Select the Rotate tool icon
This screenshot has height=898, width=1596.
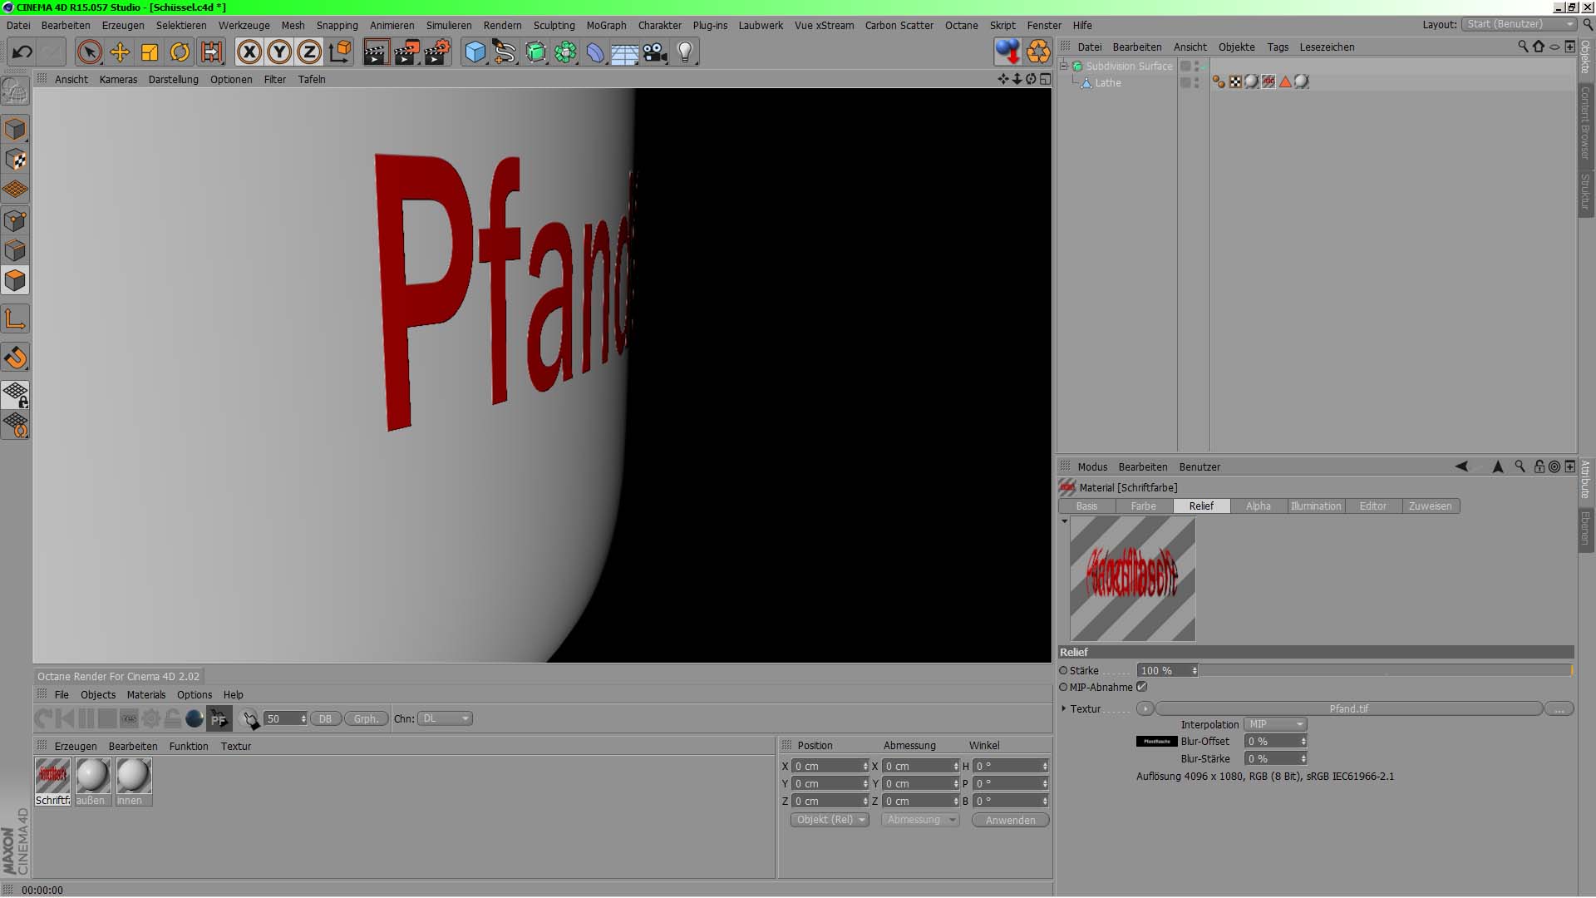(180, 52)
